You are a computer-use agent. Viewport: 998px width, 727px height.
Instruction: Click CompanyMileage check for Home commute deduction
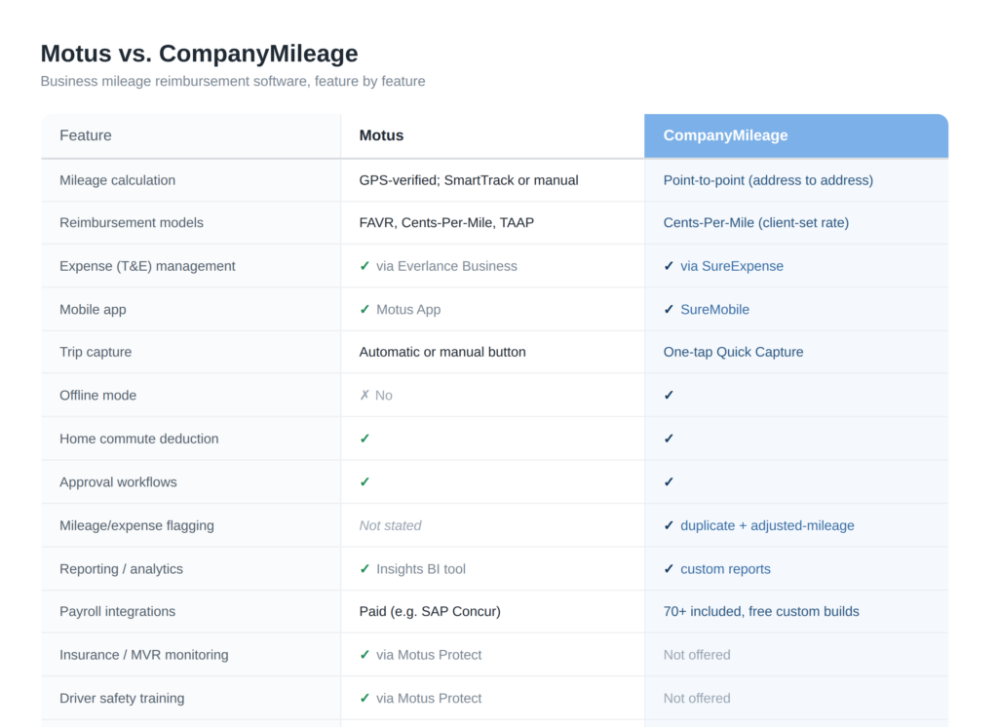tap(669, 439)
